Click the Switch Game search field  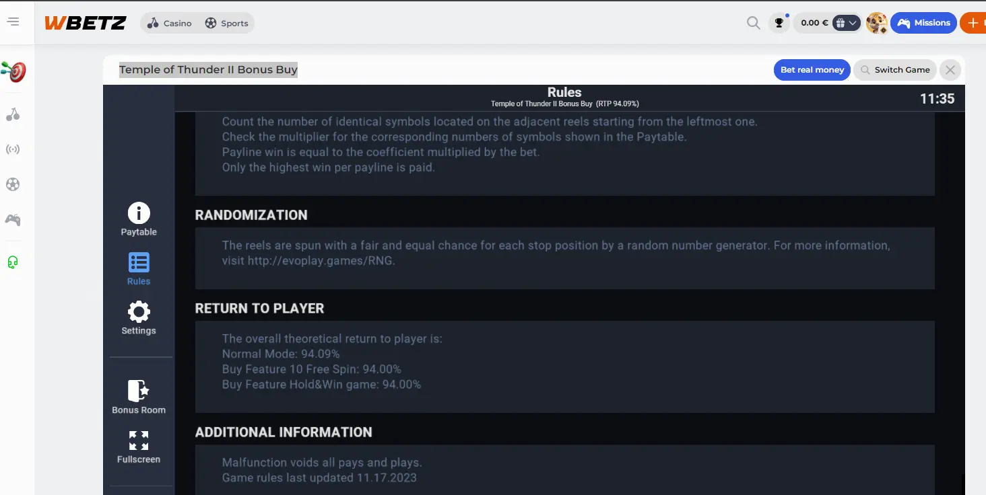894,70
